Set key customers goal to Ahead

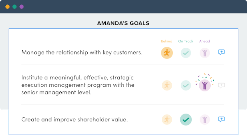(x=205, y=53)
